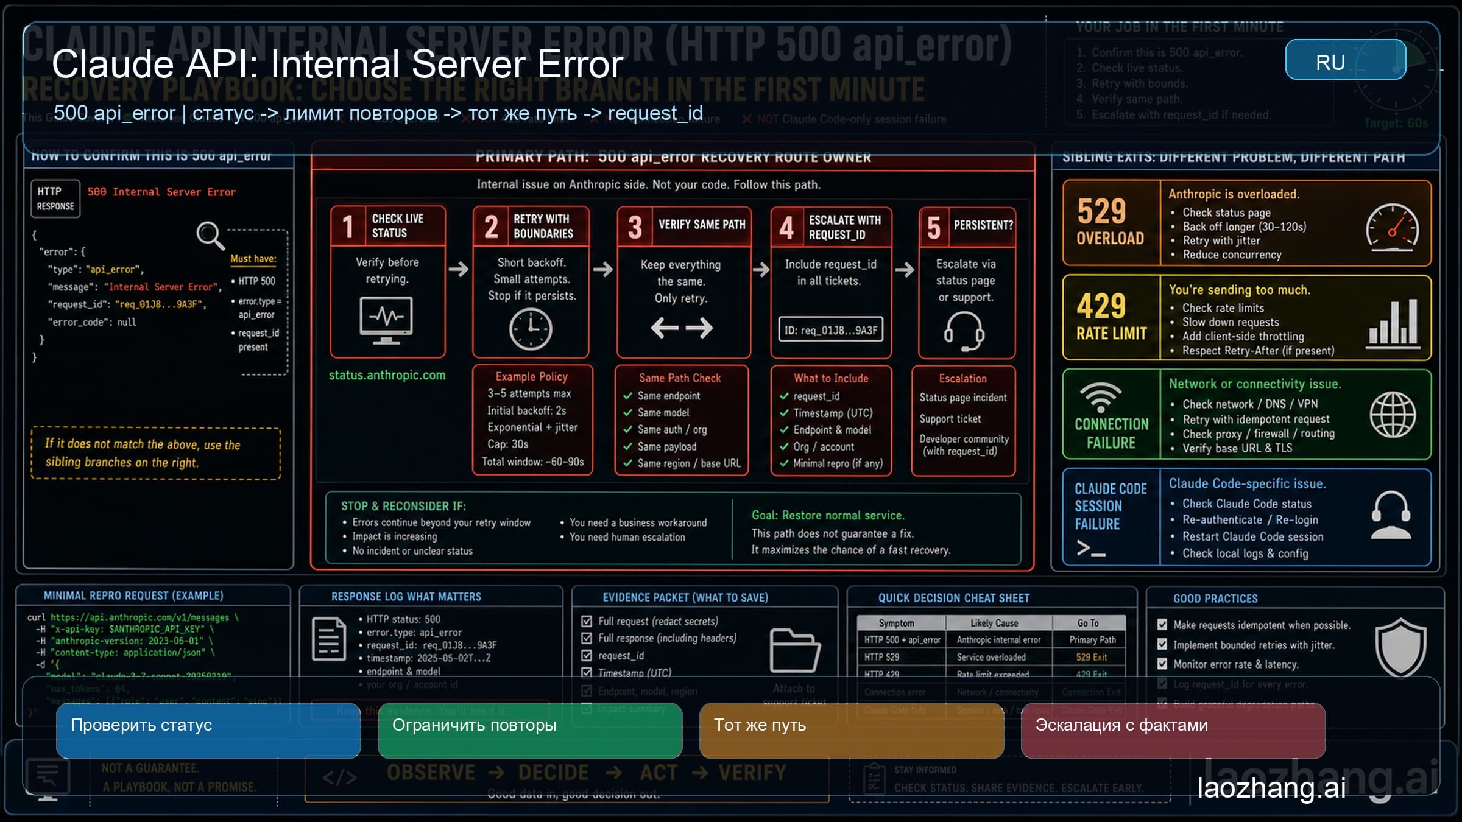1462x822 pixels.
Task: Toggle 'Make requests idempotent when possible' checkbox
Action: click(x=1162, y=625)
